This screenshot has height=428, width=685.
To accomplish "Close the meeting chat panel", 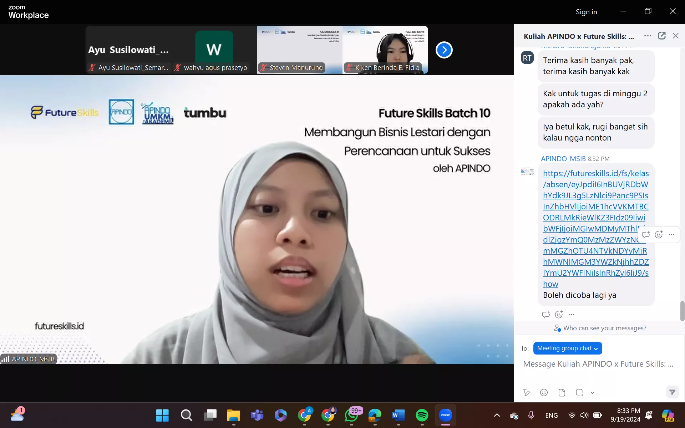I will coord(676,36).
